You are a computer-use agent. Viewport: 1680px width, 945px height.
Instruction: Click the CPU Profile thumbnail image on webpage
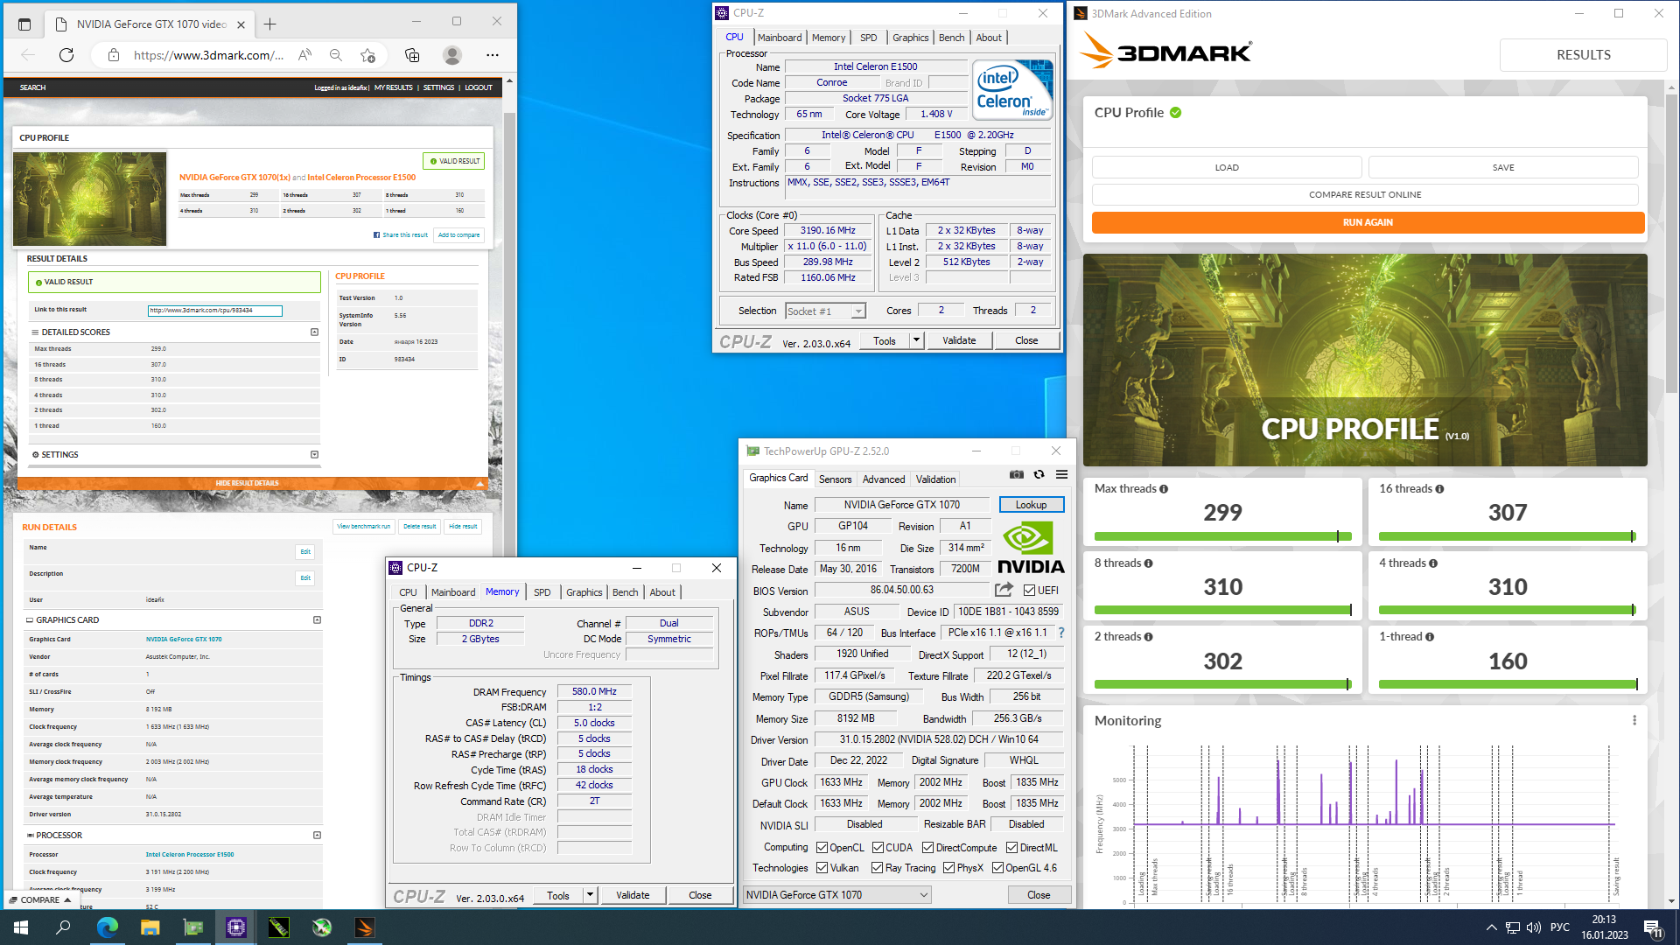coord(89,199)
